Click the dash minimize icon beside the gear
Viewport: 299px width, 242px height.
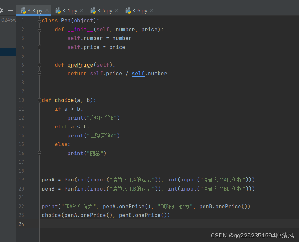[10, 10]
